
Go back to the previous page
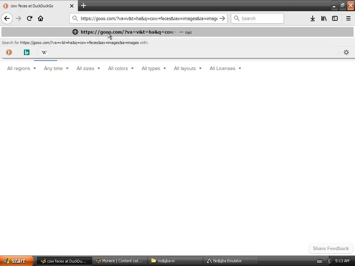coord(7,18)
